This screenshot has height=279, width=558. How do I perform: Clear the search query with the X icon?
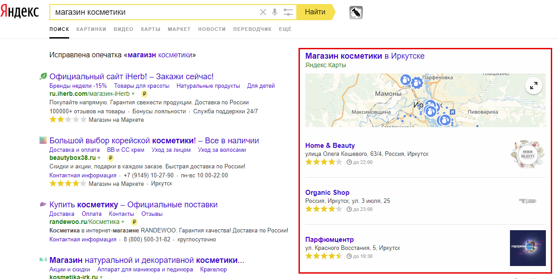pos(263,12)
